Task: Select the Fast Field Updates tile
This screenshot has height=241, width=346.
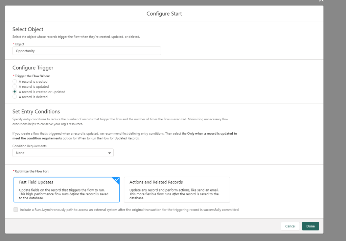Action: point(66,190)
